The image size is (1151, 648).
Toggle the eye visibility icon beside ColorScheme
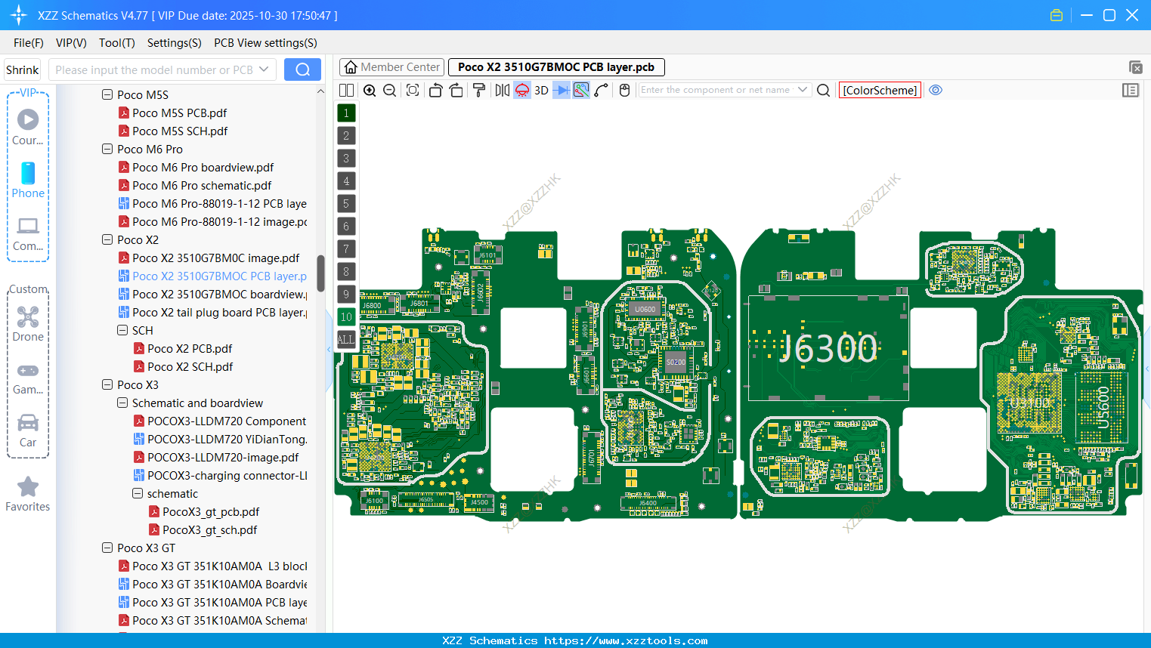[x=936, y=90]
